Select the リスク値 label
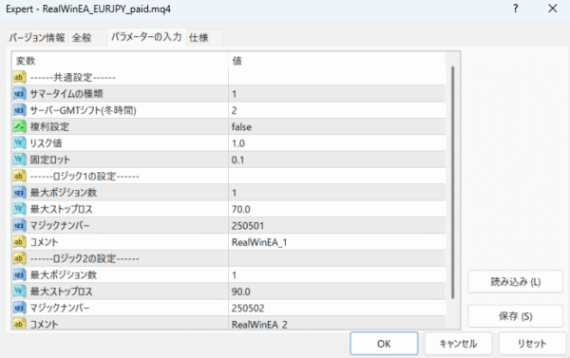This screenshot has width=570, height=358. (x=46, y=143)
